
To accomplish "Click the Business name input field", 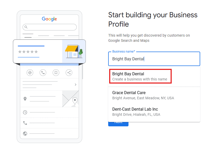I will tap(154, 59).
